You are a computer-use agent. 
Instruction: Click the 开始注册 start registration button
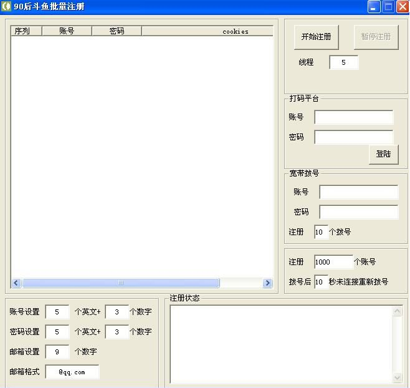316,37
